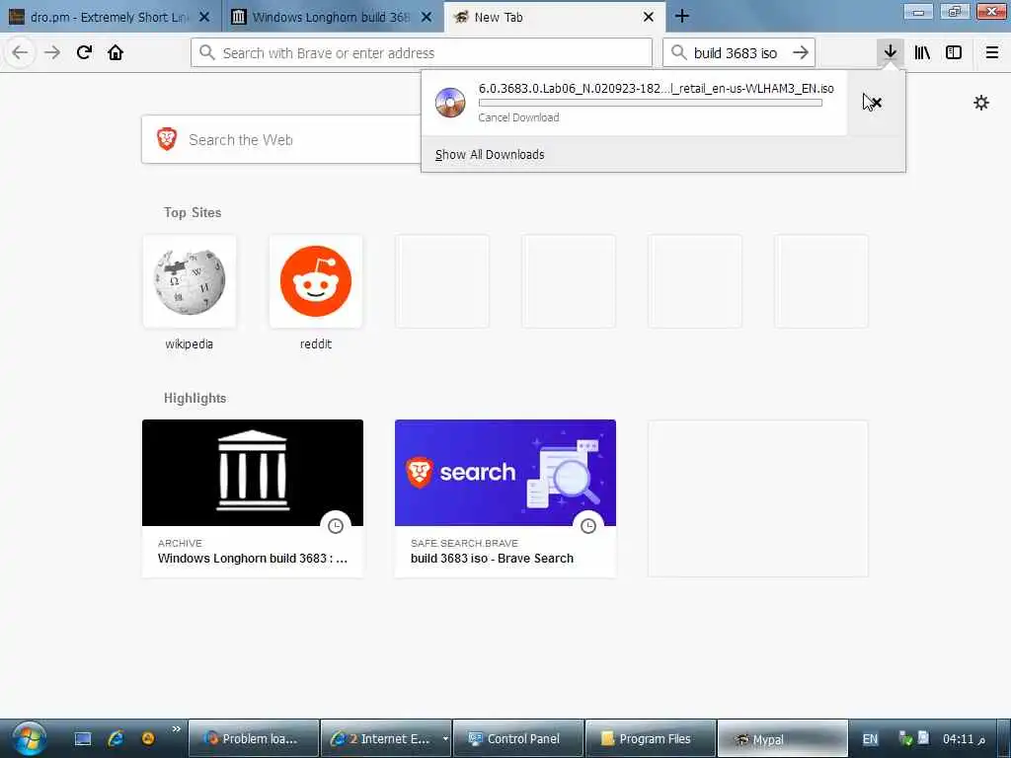Cancel the ISO download with X
The image size is (1011, 758).
(x=876, y=103)
